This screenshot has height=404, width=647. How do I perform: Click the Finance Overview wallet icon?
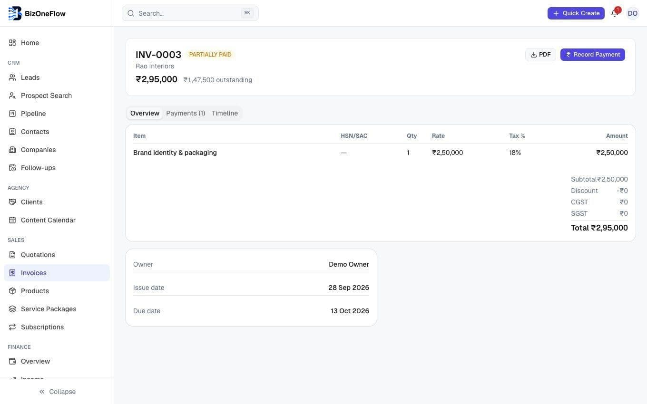[x=12, y=361]
